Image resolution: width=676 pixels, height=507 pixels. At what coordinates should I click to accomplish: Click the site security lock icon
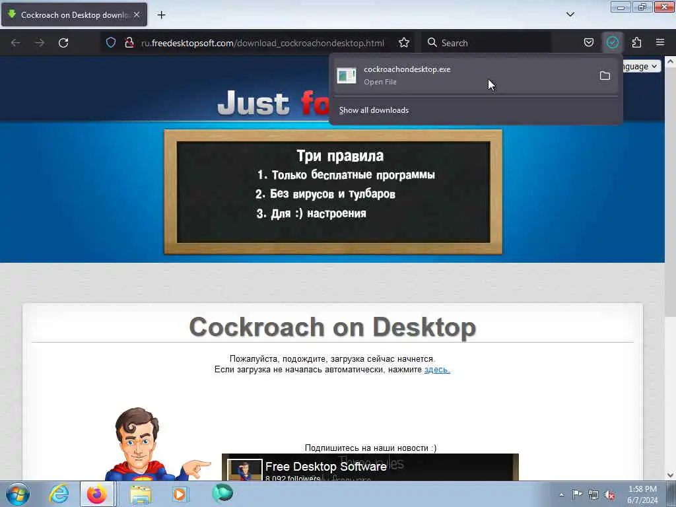coord(129,43)
